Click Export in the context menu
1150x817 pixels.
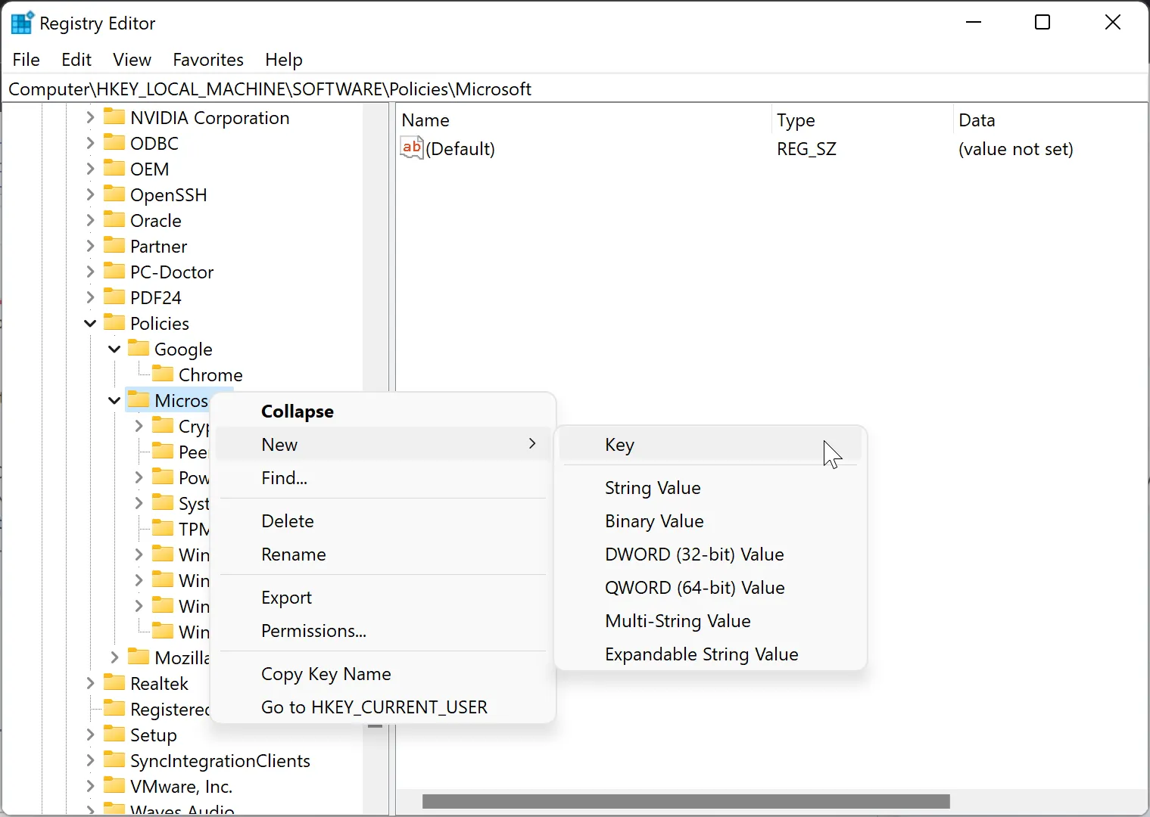point(285,597)
